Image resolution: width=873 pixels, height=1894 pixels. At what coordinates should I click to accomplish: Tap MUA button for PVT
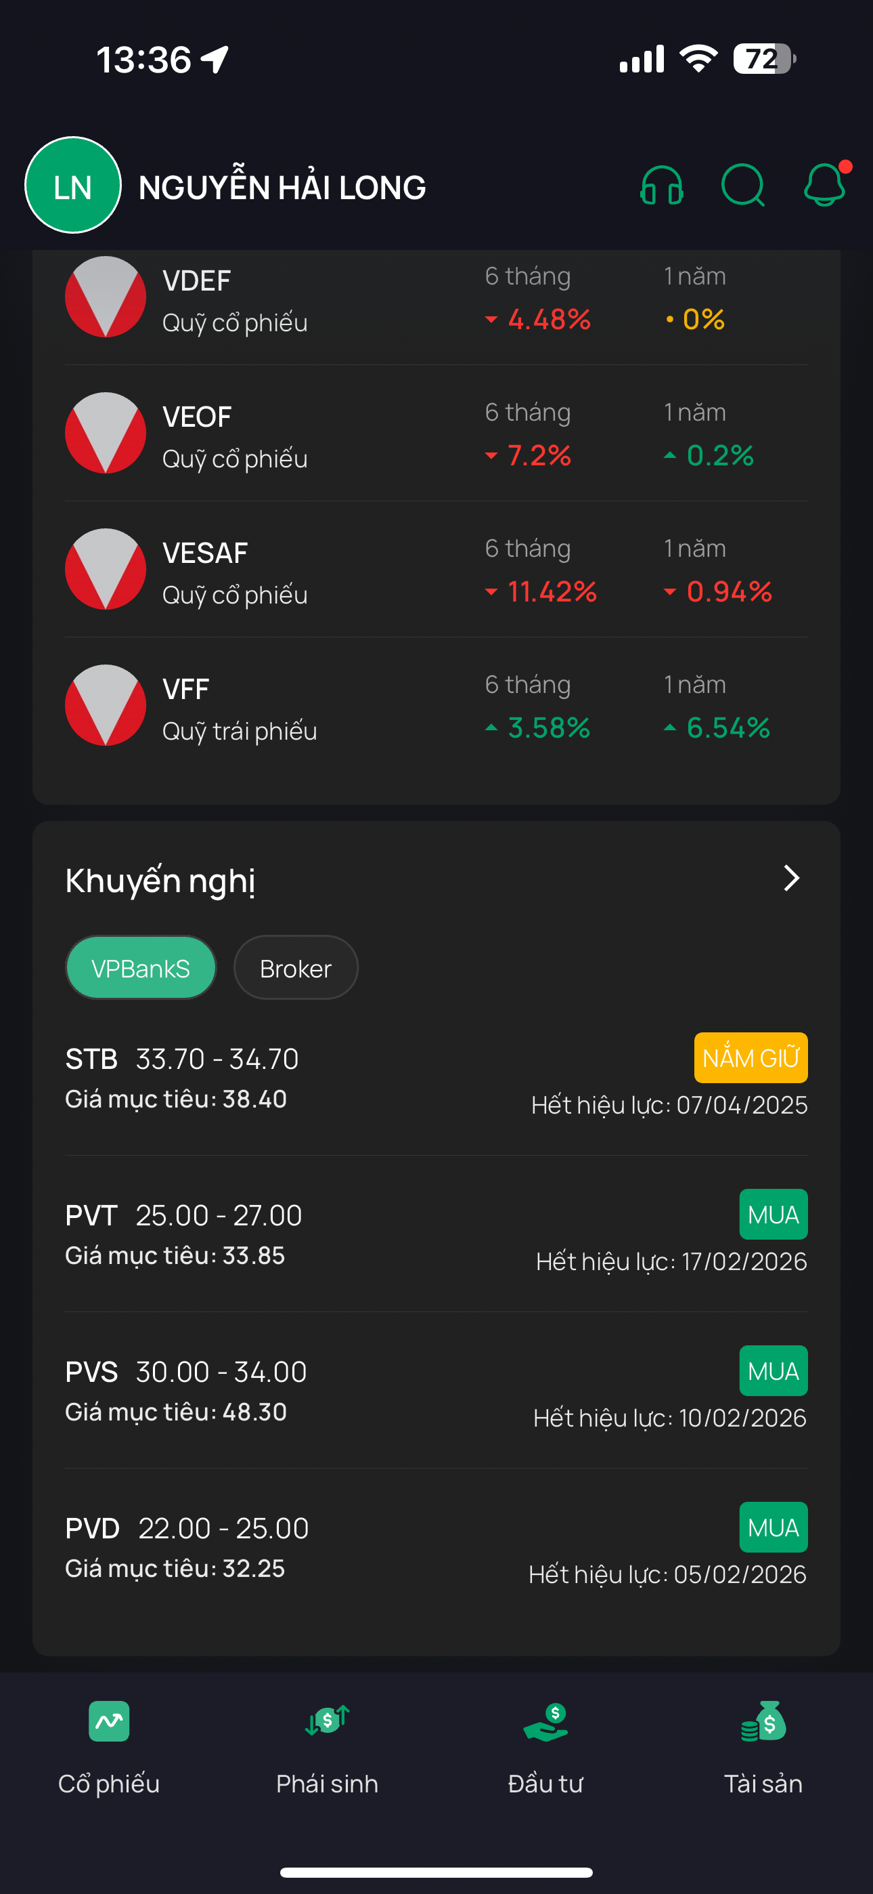pyautogui.click(x=773, y=1215)
